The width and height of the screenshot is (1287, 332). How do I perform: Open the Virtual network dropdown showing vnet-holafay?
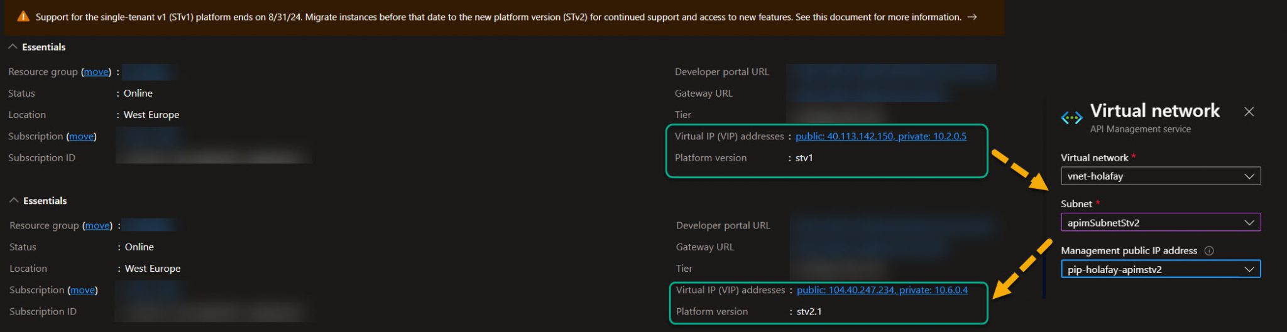pyautogui.click(x=1160, y=176)
